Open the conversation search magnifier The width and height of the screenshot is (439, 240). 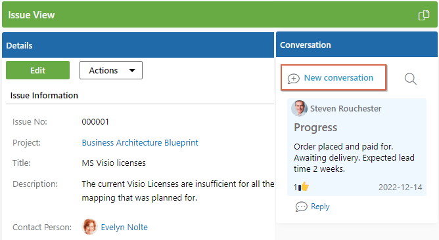tap(411, 79)
